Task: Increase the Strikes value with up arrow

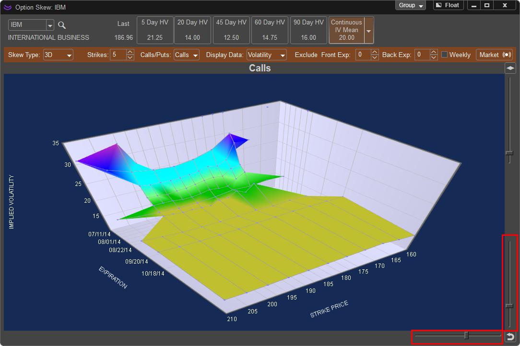Action: tap(130, 52)
